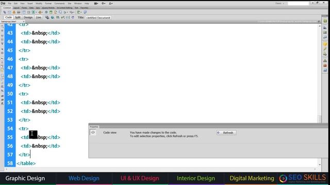Click the globe Preview in Browser icon
Image resolution: width=330 pixels, height=185 pixels.
point(53,17)
